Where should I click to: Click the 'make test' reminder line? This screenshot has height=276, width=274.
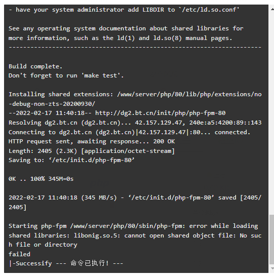coord(66,75)
